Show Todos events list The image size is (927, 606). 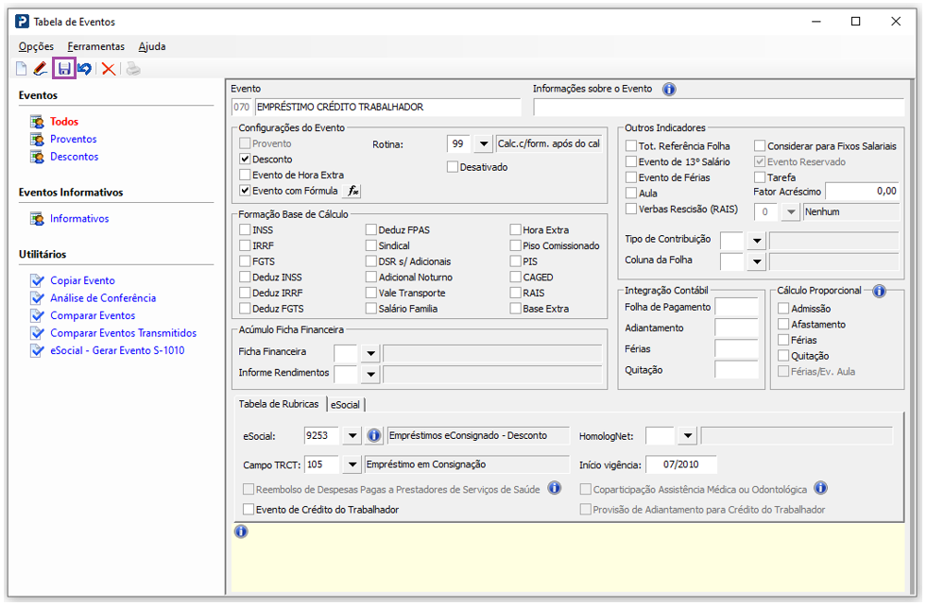64,122
